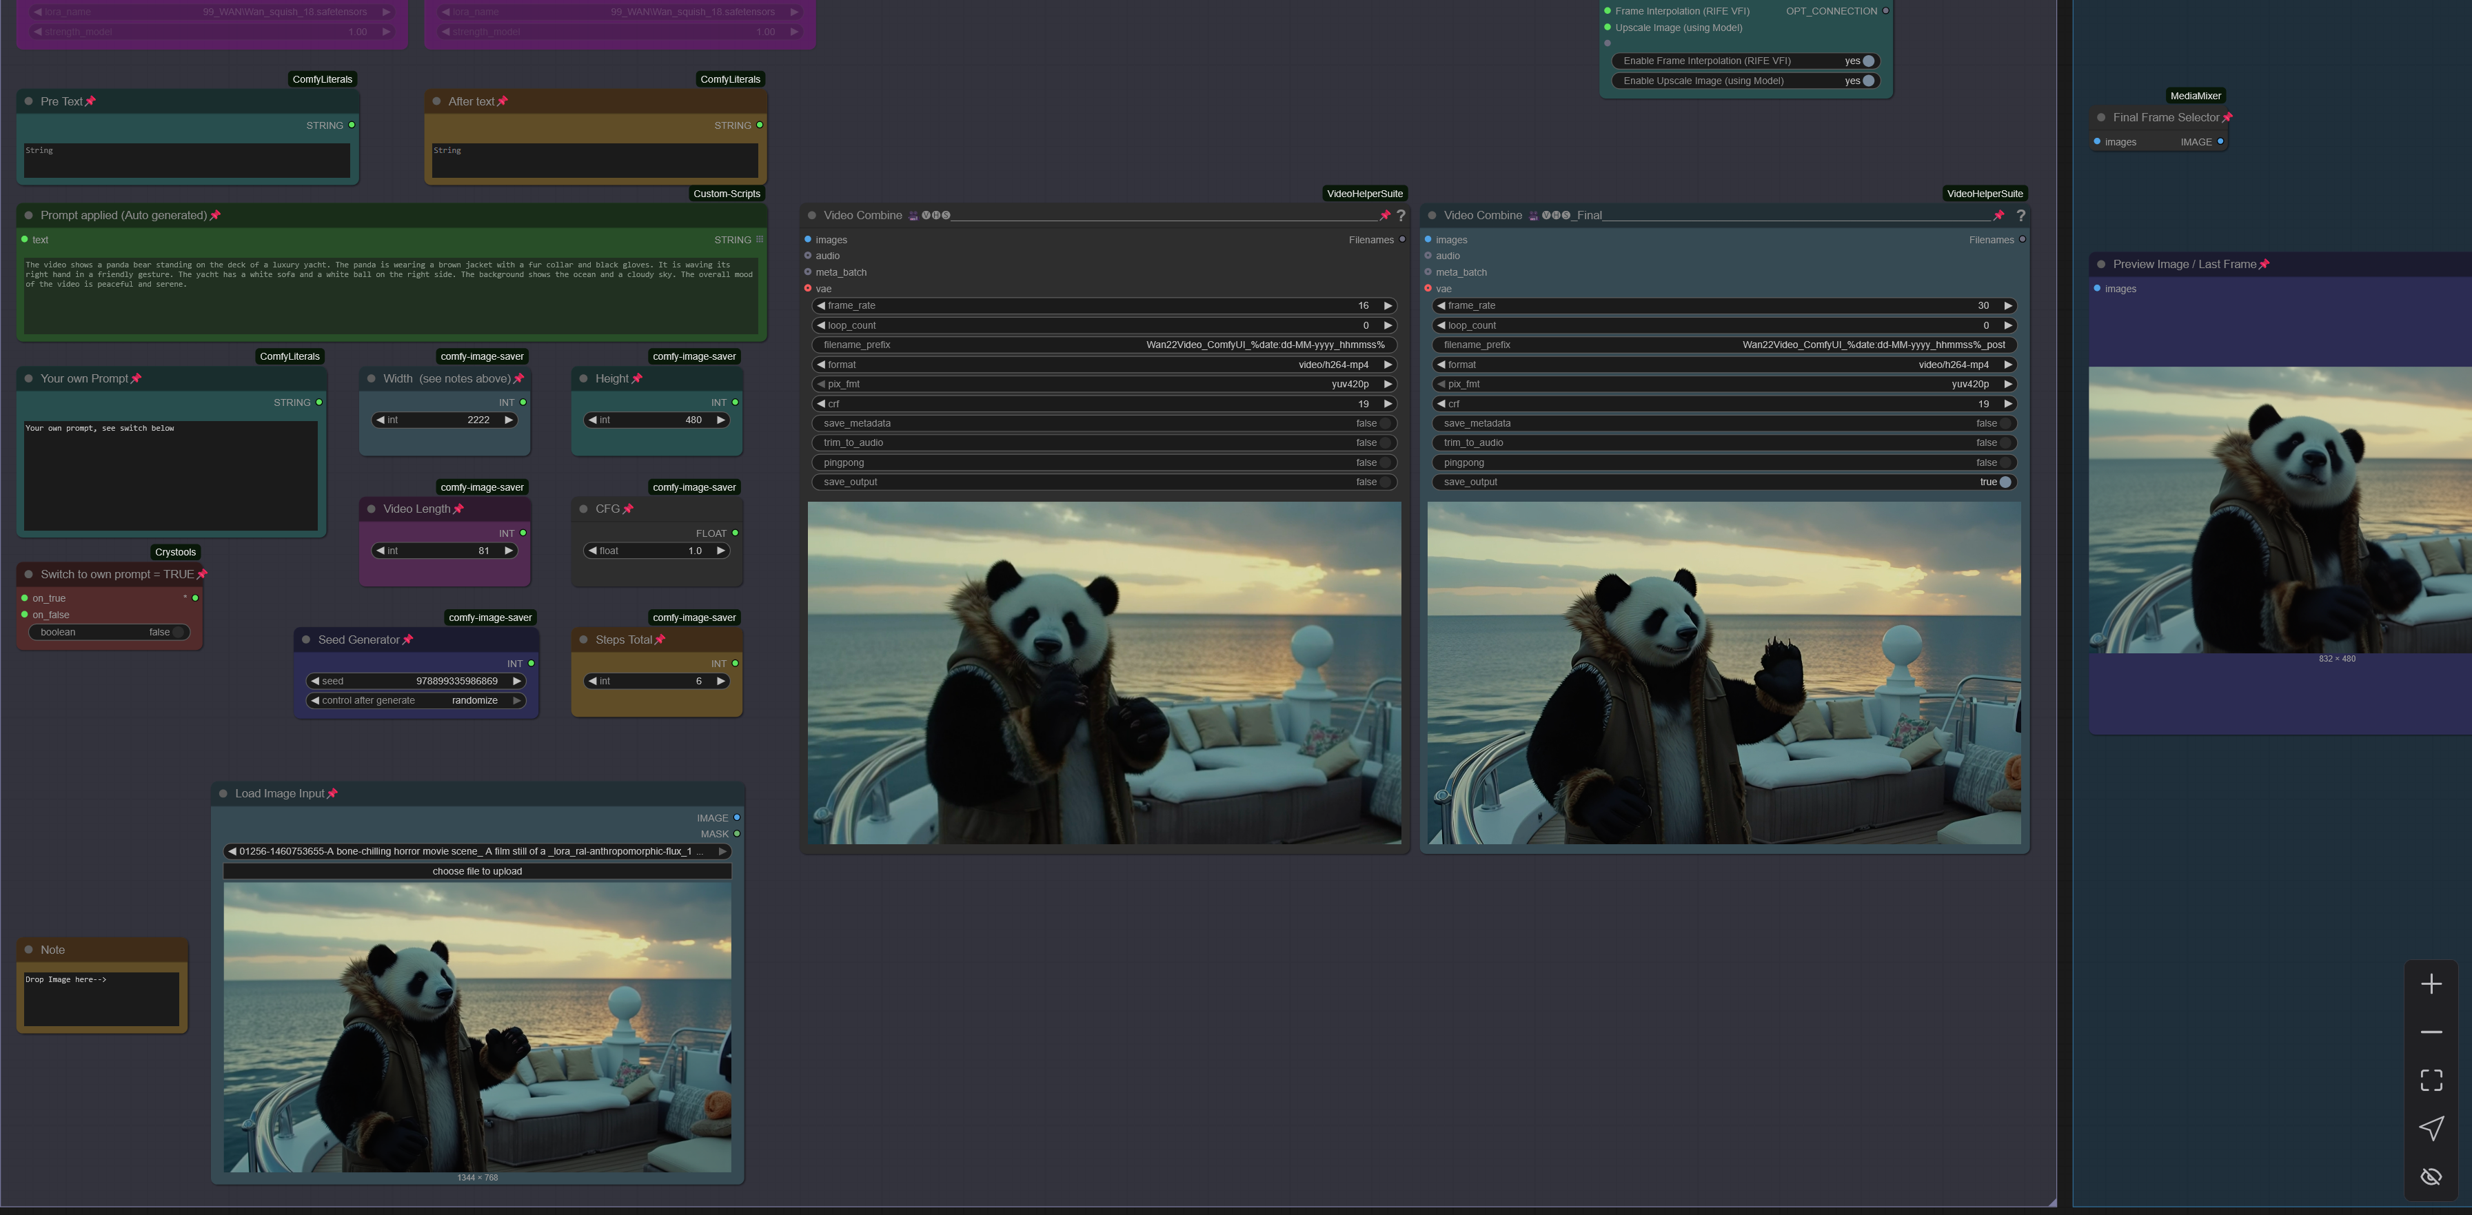The width and height of the screenshot is (2472, 1215).
Task: Click the select mode arrow icon
Action: pyautogui.click(x=2431, y=1129)
